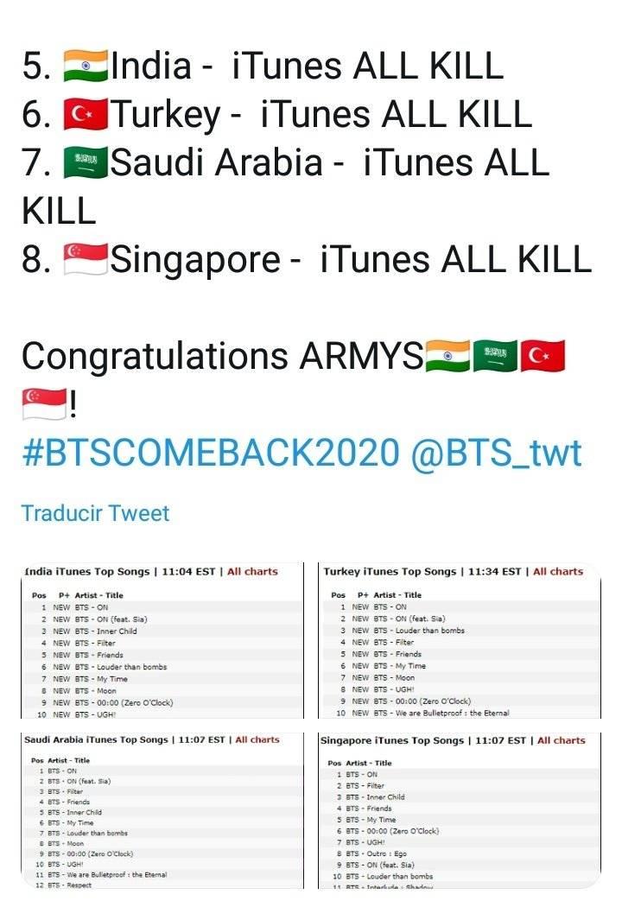This screenshot has width=622, height=901.
Task: Click the Saudi flag after Congratulations ARMYS
Action: point(495,356)
